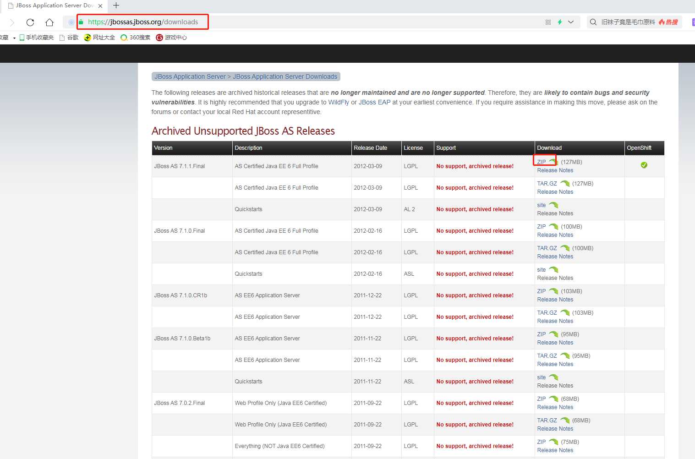Open the JBoss EAP link

click(x=374, y=102)
